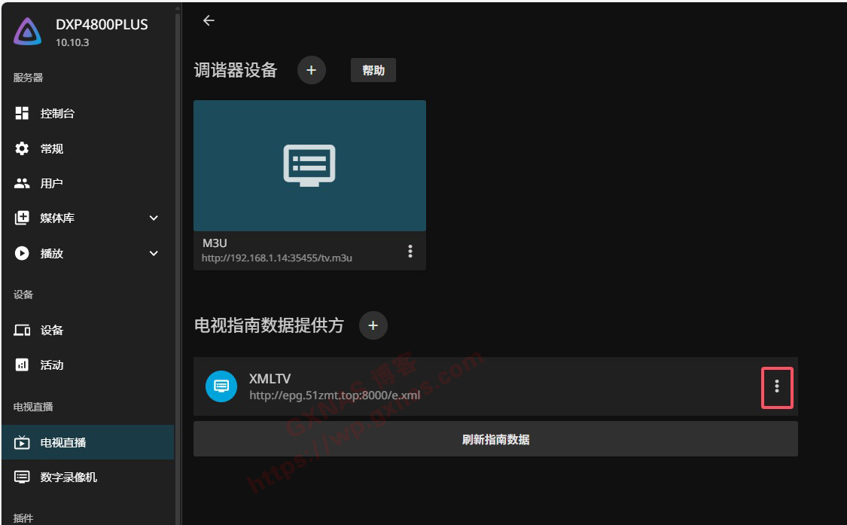Open the 设备 menu item
Image resolution: width=847 pixels, height=525 pixels.
click(x=51, y=331)
